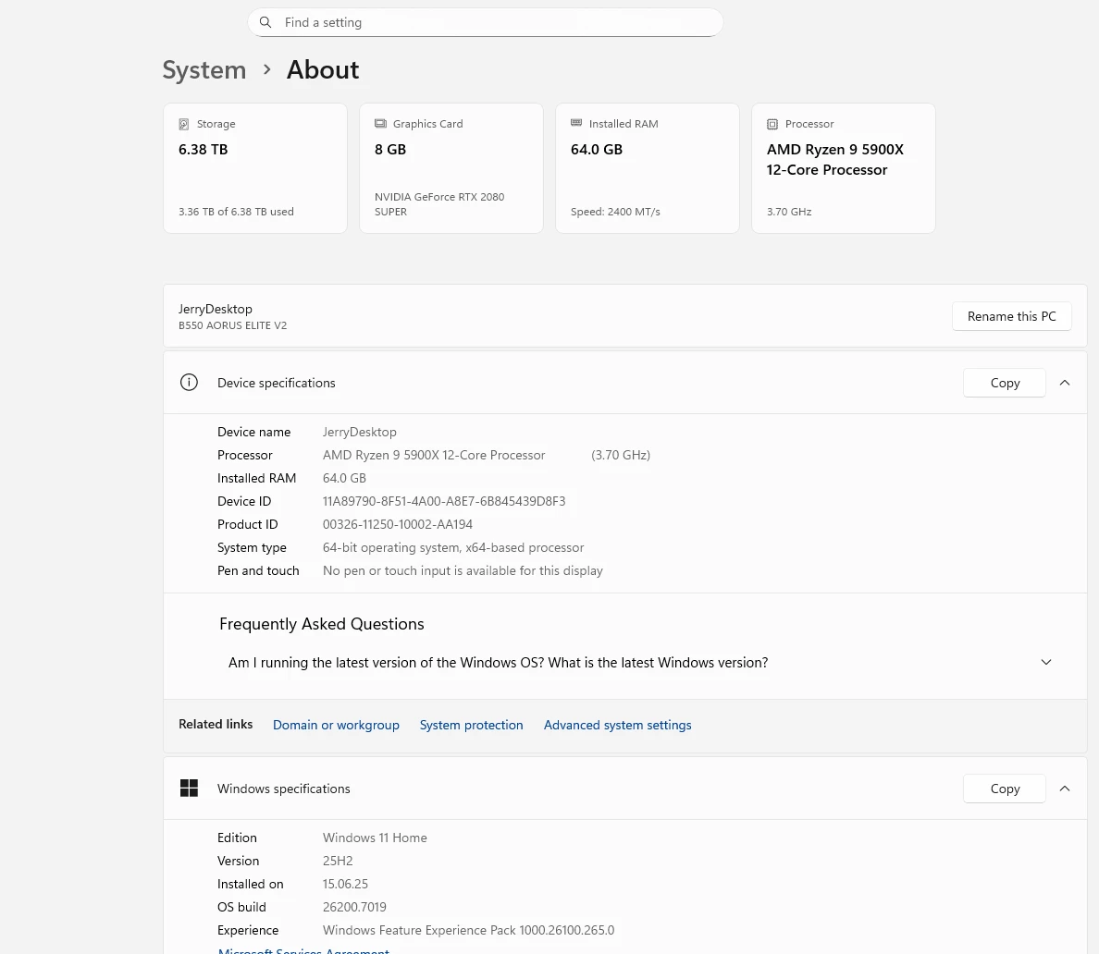Click the Speed: 2400 MT/s text
The width and height of the screenshot is (1099, 954).
click(x=615, y=212)
